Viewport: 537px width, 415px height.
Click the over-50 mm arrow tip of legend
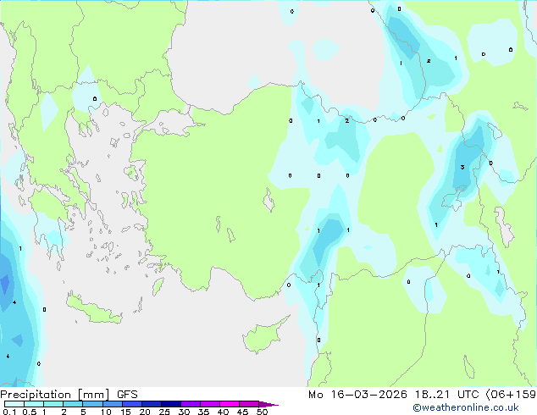tap(268, 404)
